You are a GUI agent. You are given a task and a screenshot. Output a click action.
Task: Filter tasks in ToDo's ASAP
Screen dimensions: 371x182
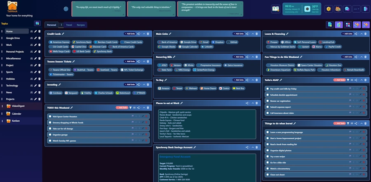coord(348,80)
